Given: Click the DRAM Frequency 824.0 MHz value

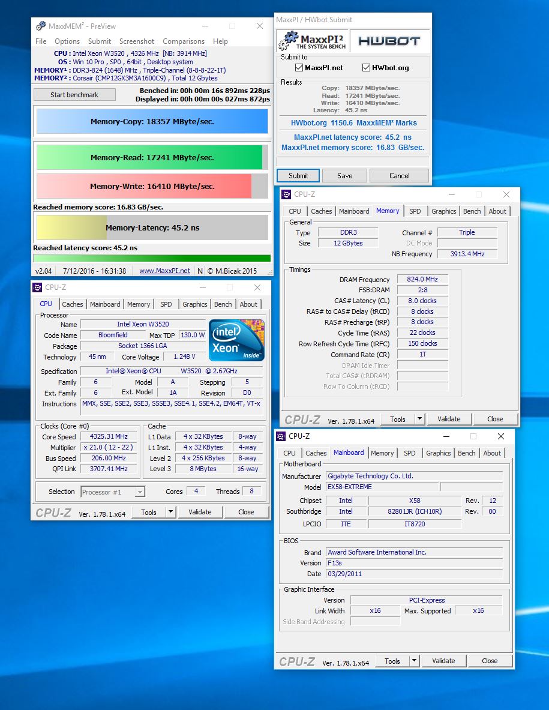Looking at the screenshot, I should (422, 280).
